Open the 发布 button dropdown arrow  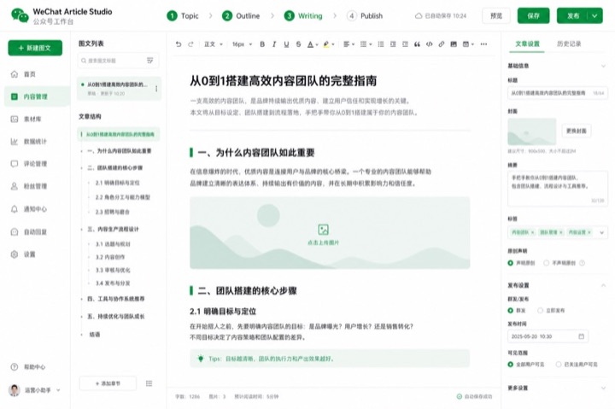click(x=595, y=15)
